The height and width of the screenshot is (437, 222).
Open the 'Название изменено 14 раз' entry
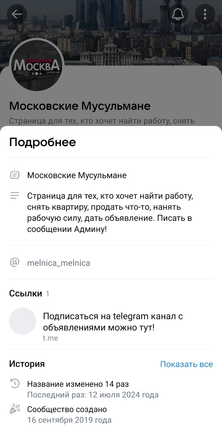(78, 384)
